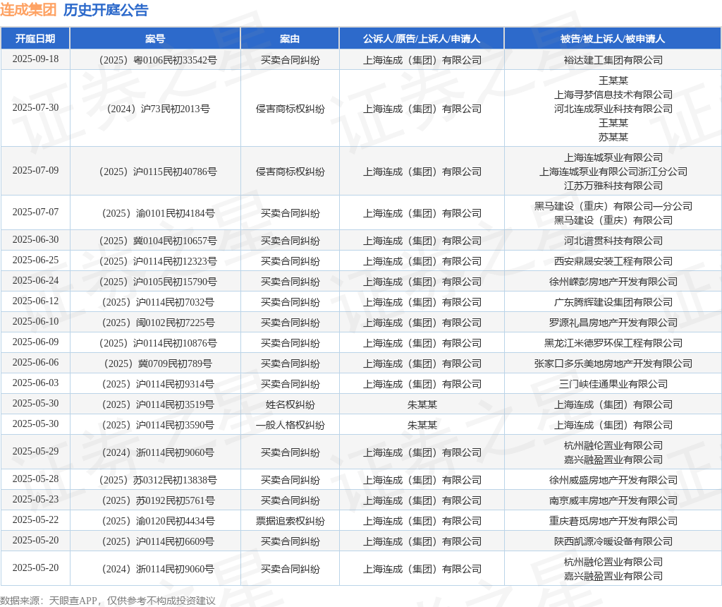Select the date 2025-07-07
This screenshot has height=607, width=722.
[x=35, y=212]
